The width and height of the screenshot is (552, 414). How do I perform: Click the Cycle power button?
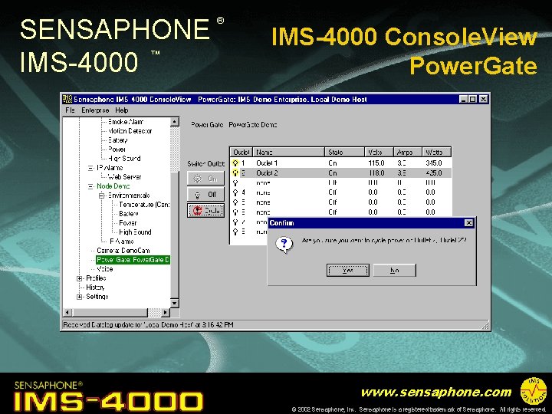(x=206, y=211)
